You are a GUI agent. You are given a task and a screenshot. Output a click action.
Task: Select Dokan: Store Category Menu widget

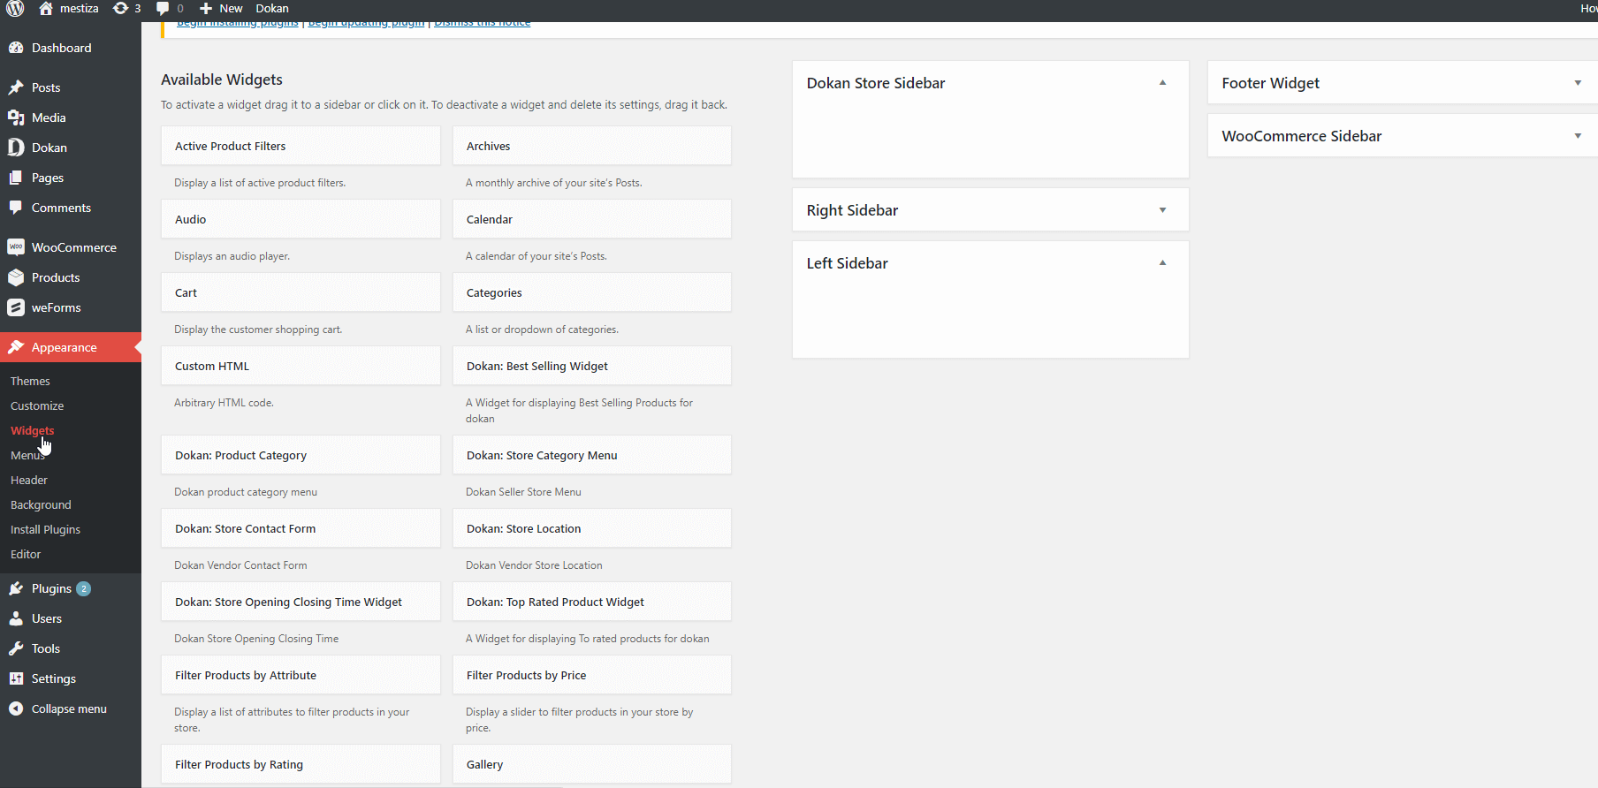(592, 455)
